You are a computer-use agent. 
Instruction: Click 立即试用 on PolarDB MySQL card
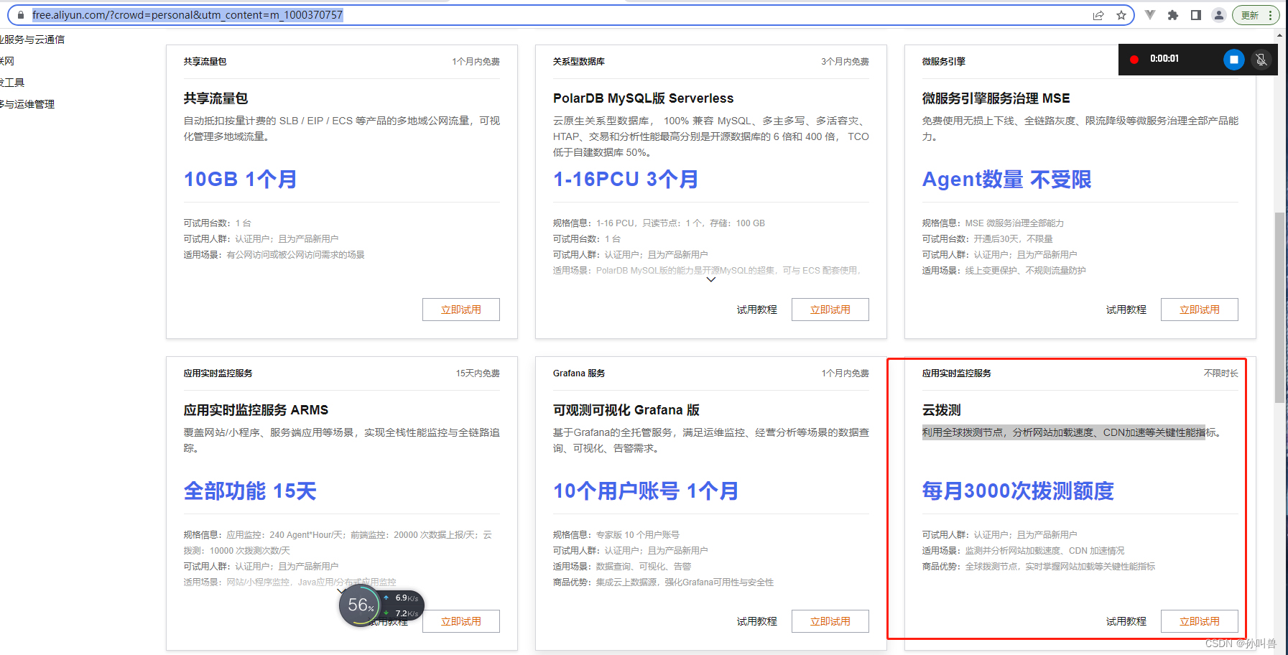pos(830,310)
